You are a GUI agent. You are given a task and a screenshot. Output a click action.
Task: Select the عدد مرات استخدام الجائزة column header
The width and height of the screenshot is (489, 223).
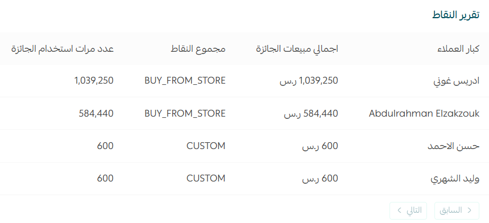[63, 49]
